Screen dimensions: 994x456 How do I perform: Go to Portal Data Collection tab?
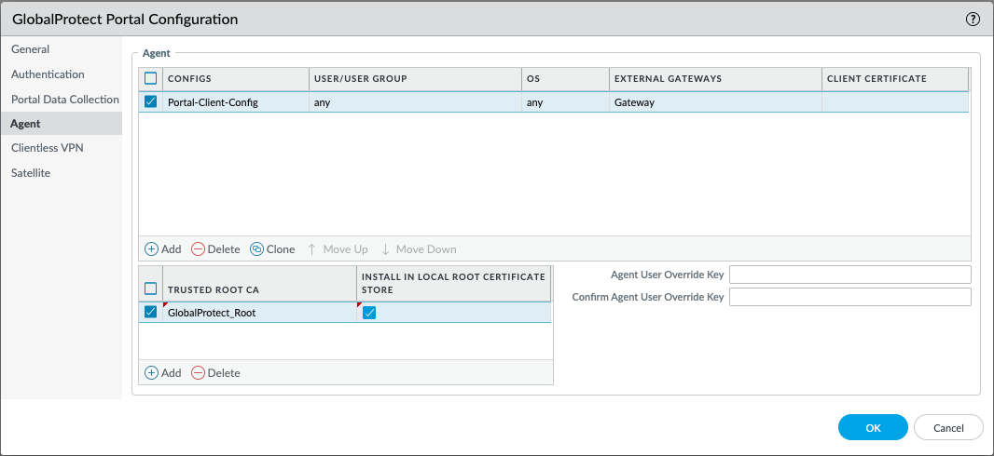(x=65, y=99)
